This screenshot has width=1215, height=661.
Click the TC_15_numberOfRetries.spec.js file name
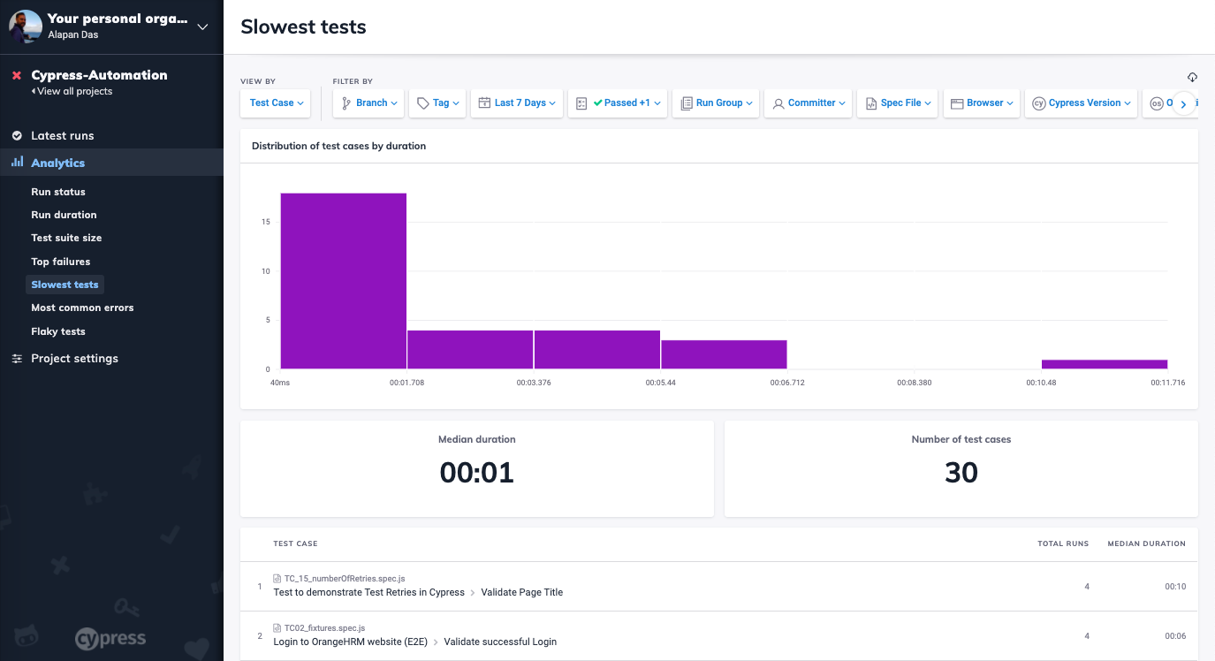point(345,578)
